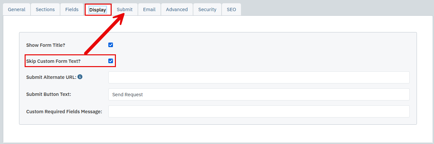
Task: Toggle the Skip Custom Form Text checkbox
Action: coord(111,61)
